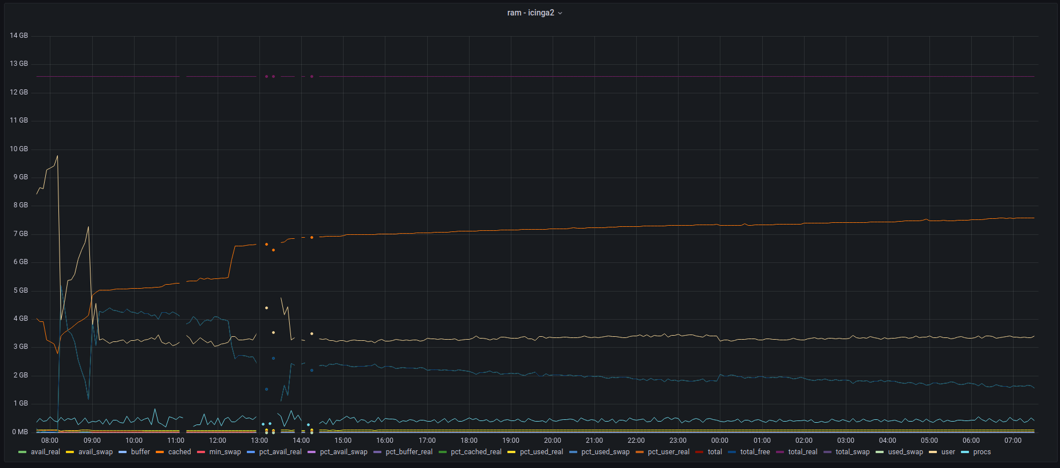This screenshot has height=468, width=1060.
Task: Open color picker for avail_real swatch
Action: 22,452
